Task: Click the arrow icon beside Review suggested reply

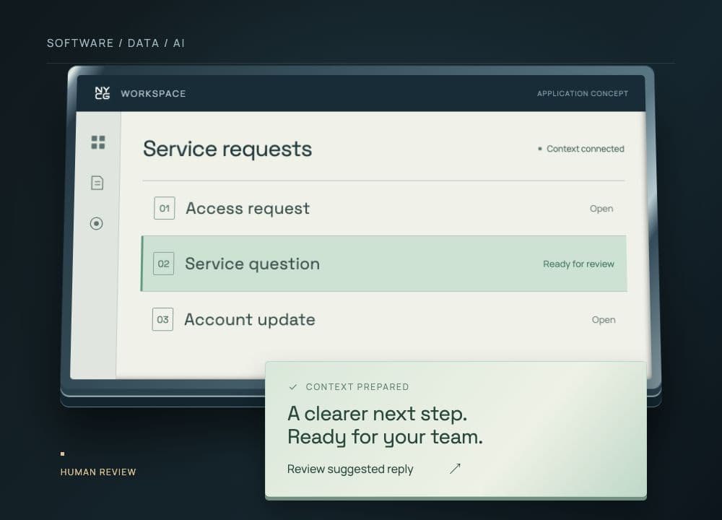Action: tap(455, 469)
